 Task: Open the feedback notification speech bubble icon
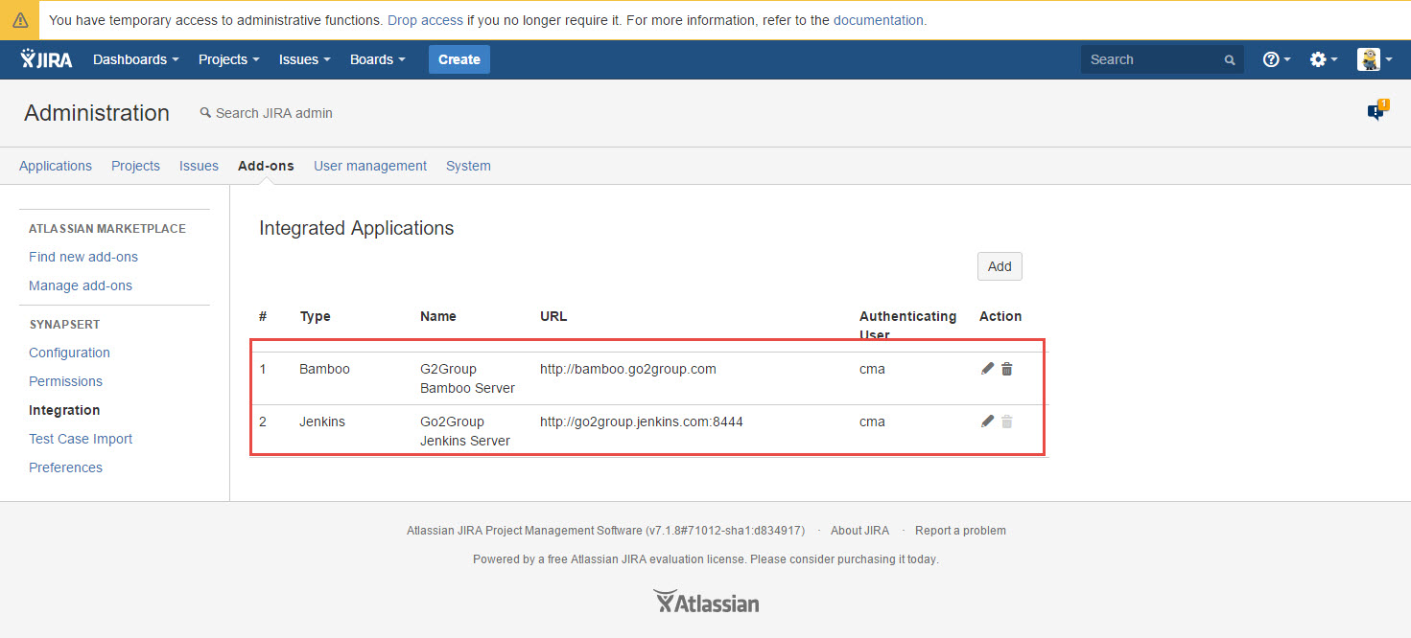click(x=1376, y=112)
